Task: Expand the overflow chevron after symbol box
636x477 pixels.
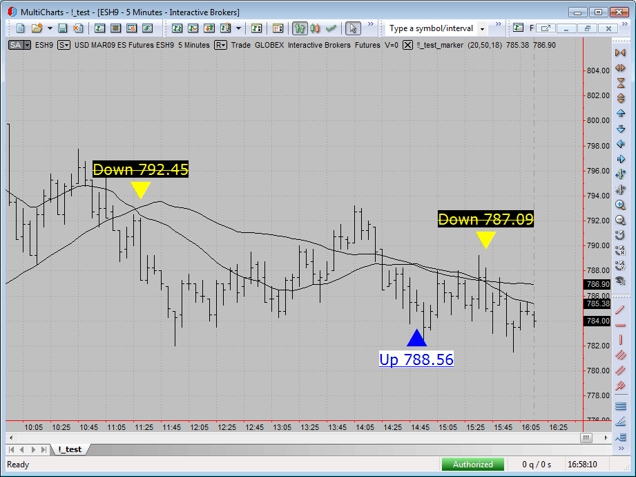Action: point(499,24)
